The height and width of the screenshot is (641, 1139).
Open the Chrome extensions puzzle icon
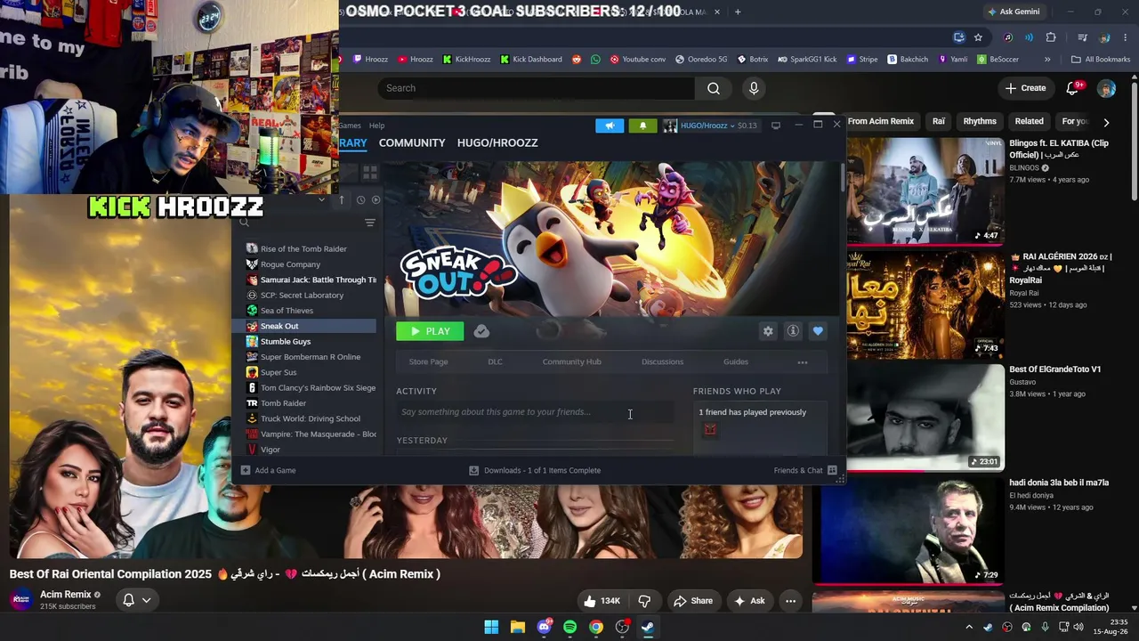1051,37
